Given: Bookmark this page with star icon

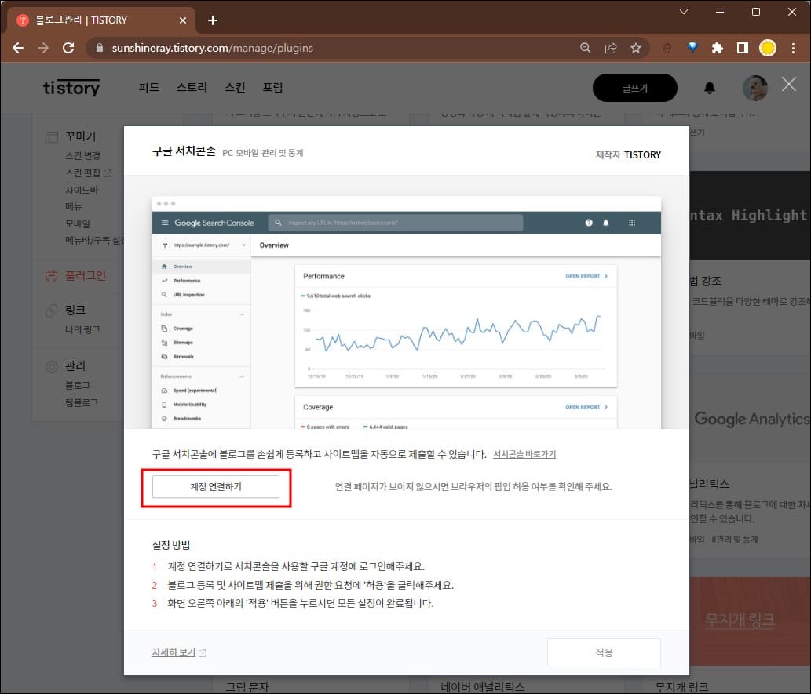Looking at the screenshot, I should pyautogui.click(x=636, y=48).
